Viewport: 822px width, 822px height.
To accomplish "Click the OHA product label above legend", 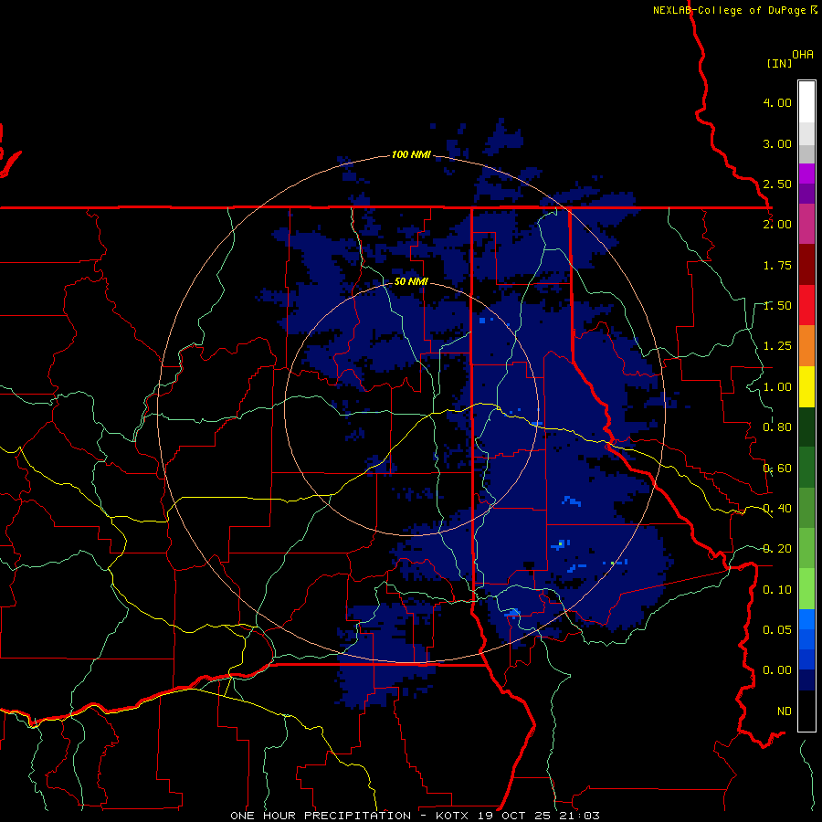I will 803,54.
